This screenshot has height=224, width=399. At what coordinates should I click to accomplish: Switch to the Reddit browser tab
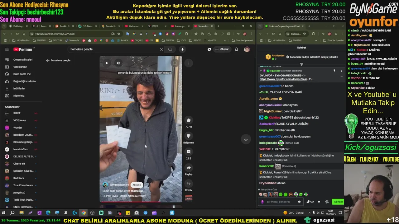(64, 26)
